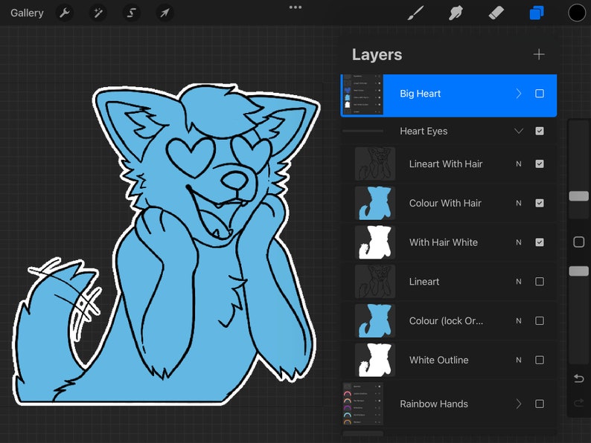
Task: Open the active color picker circle
Action: (577, 13)
